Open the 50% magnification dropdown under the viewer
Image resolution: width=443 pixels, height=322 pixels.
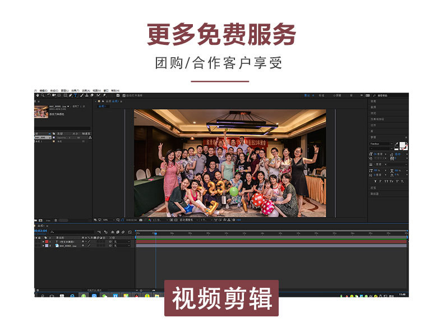[107, 220]
